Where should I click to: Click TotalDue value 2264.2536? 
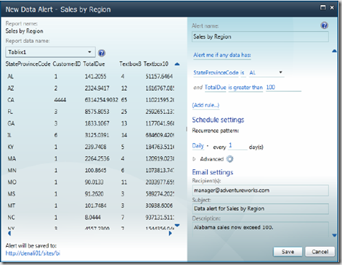(97, 158)
